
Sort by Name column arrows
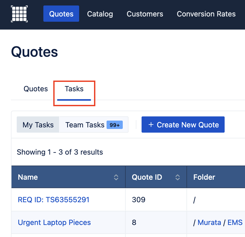tap(116, 177)
